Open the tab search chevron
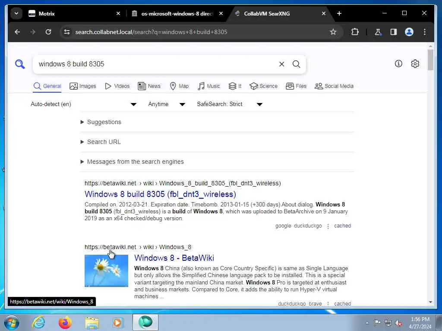The image size is (442, 331). pos(16,13)
